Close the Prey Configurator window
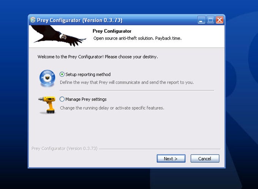The height and width of the screenshot is (189, 258). 220,20
